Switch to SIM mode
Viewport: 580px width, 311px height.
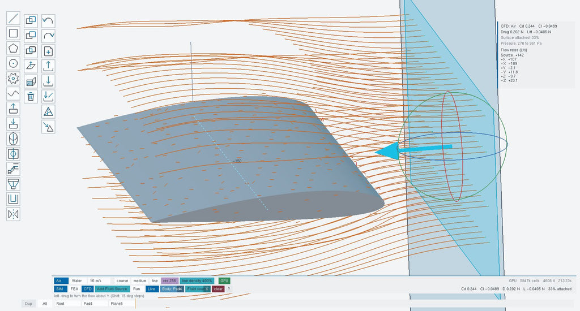pos(59,289)
